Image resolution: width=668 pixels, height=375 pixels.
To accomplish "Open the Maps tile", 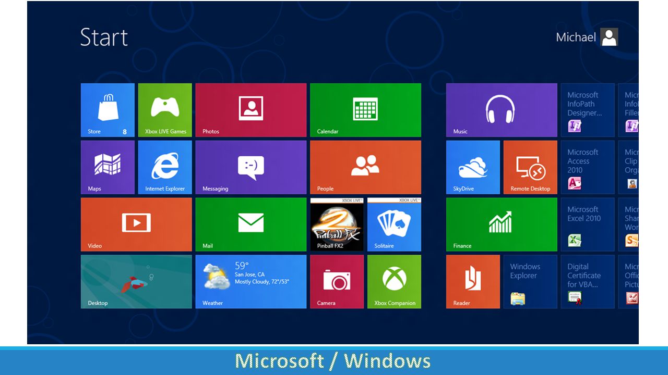I will pos(108,167).
